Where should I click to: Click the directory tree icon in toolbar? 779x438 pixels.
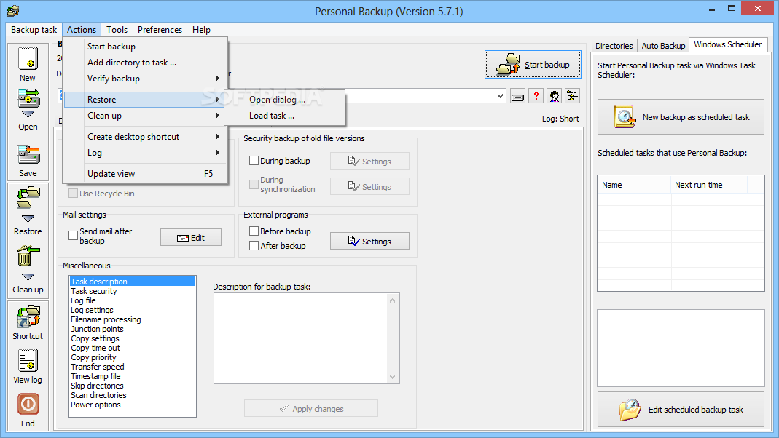[572, 96]
